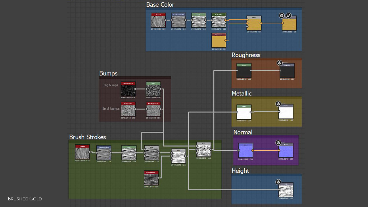This screenshot has width=368, height=207.
Task: Select the Uniform Color node
Action: coord(219,40)
